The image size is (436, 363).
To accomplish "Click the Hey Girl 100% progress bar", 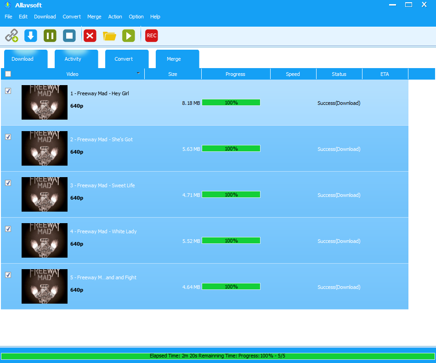I will 231,103.
